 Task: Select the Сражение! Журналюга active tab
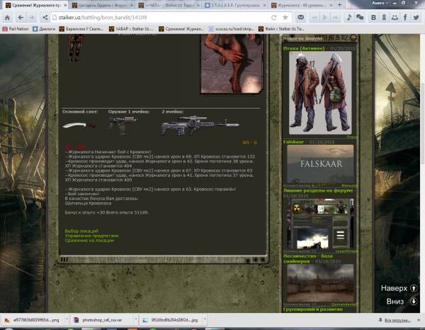pos(34,5)
